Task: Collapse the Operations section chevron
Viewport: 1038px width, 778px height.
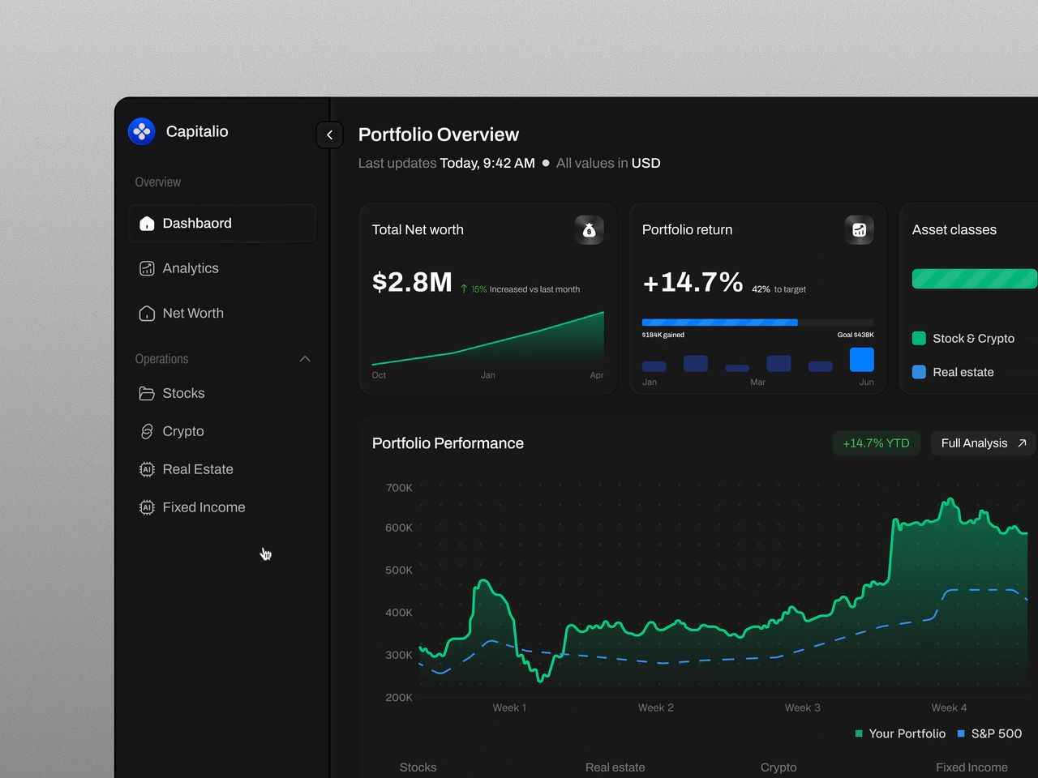Action: point(305,359)
